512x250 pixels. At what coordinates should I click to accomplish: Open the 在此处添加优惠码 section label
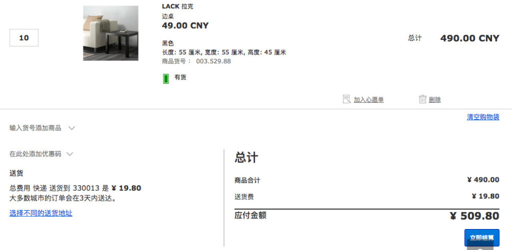35,154
